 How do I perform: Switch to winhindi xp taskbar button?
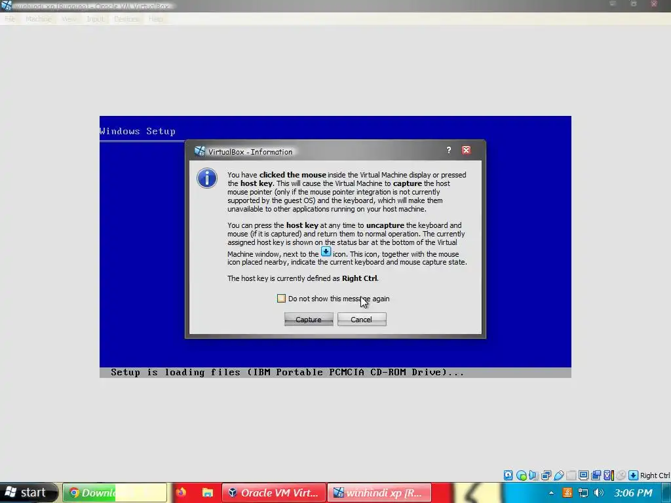(379, 493)
